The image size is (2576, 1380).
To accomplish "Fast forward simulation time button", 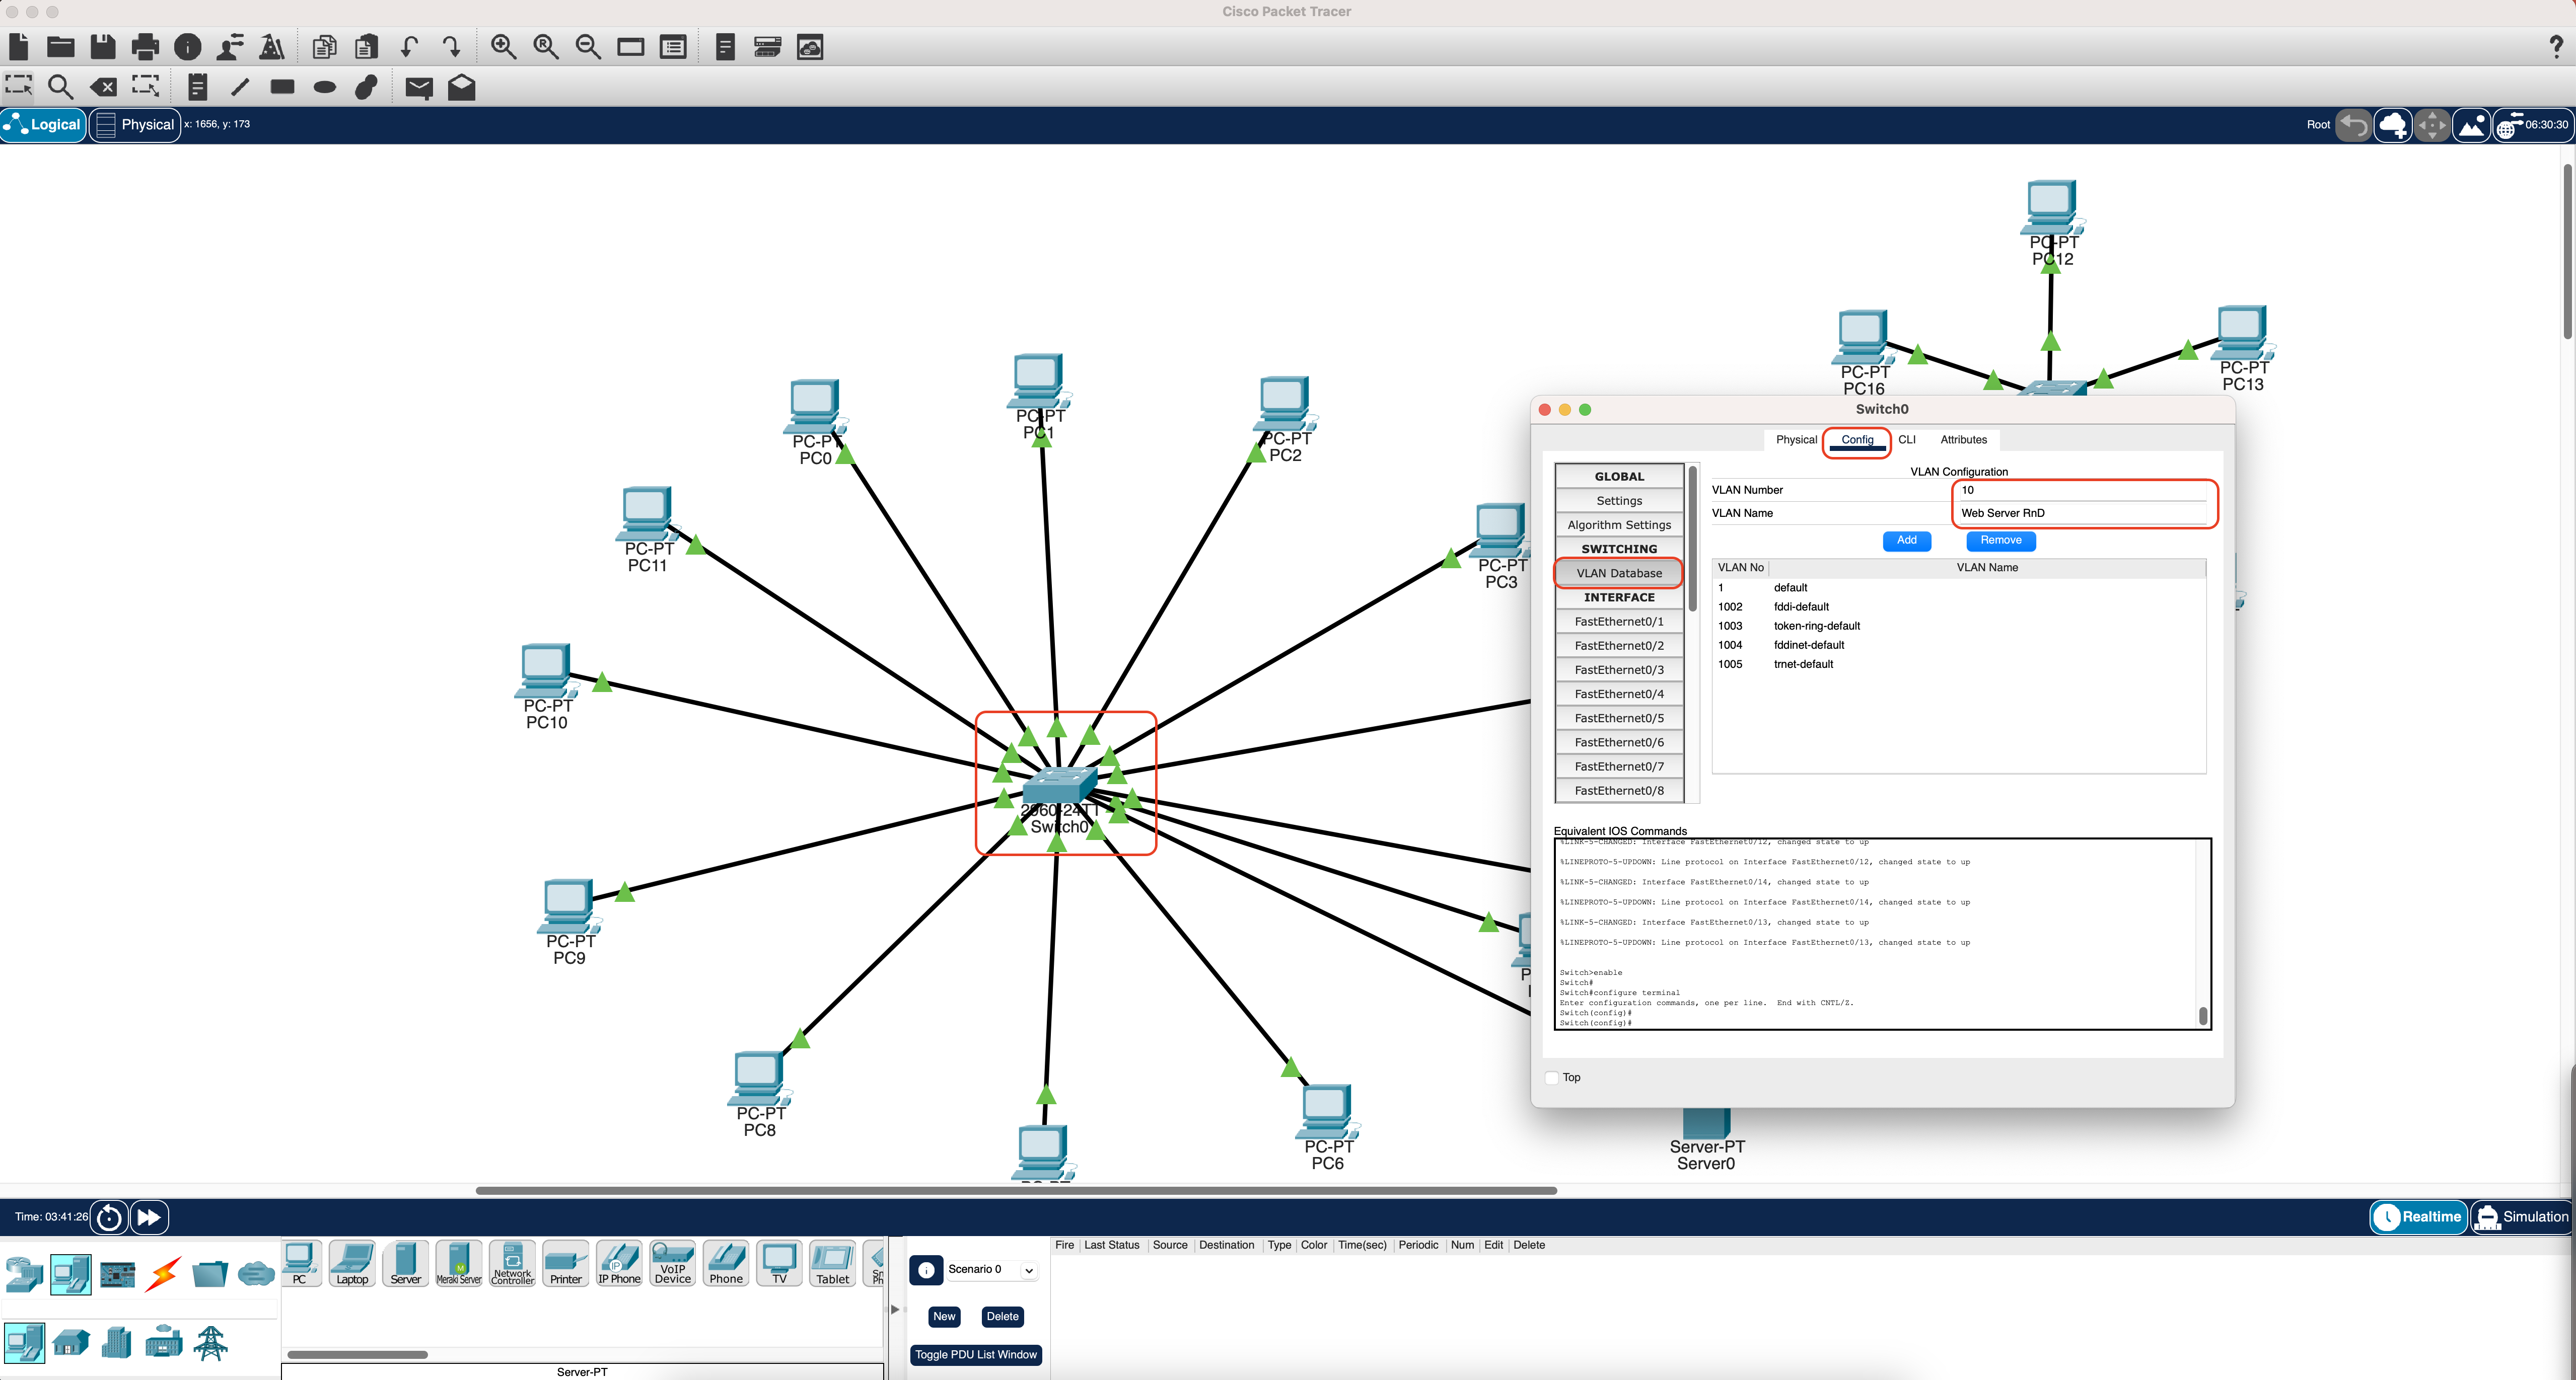I will click(x=149, y=1217).
